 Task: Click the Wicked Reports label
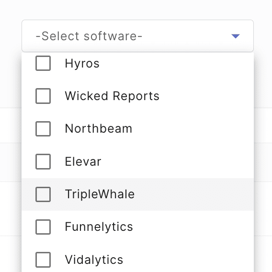tap(112, 96)
